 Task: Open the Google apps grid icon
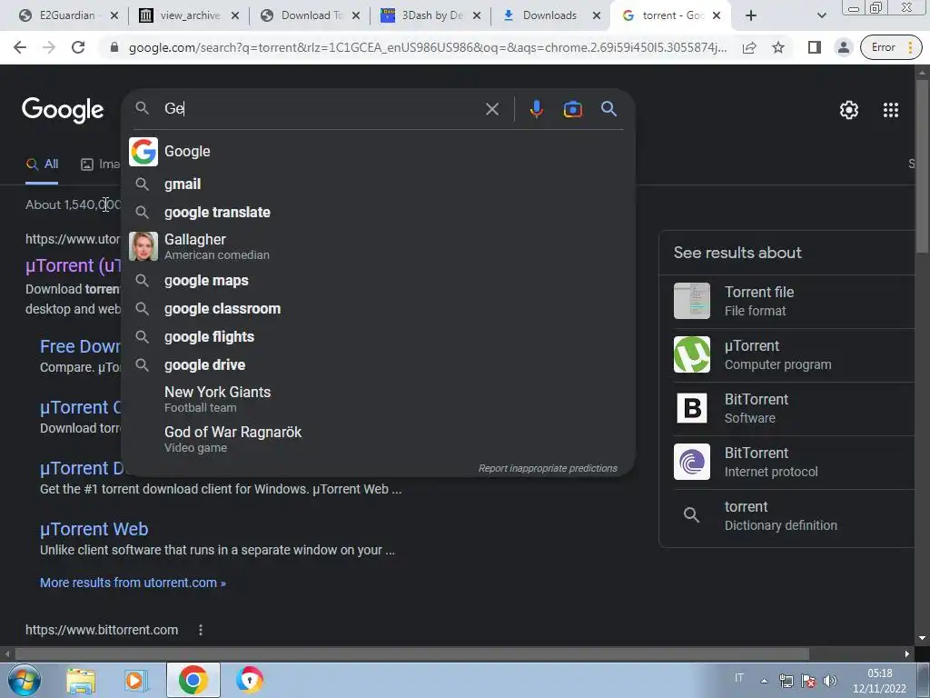click(x=890, y=110)
